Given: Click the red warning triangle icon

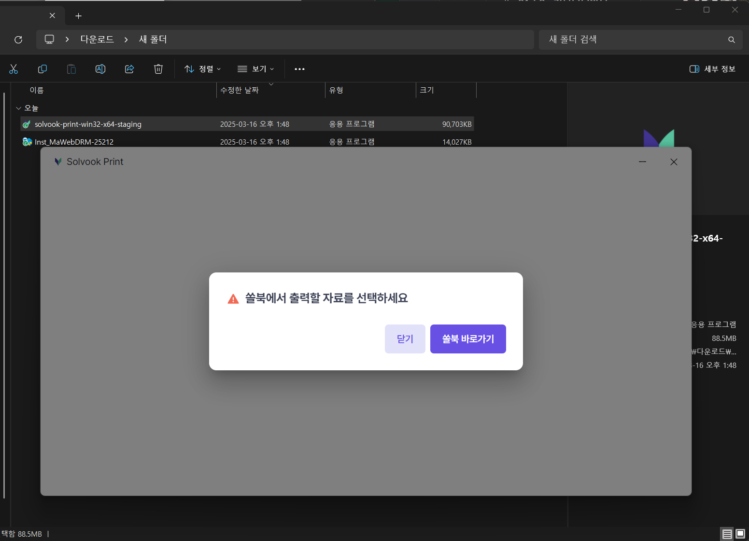Looking at the screenshot, I should (233, 299).
